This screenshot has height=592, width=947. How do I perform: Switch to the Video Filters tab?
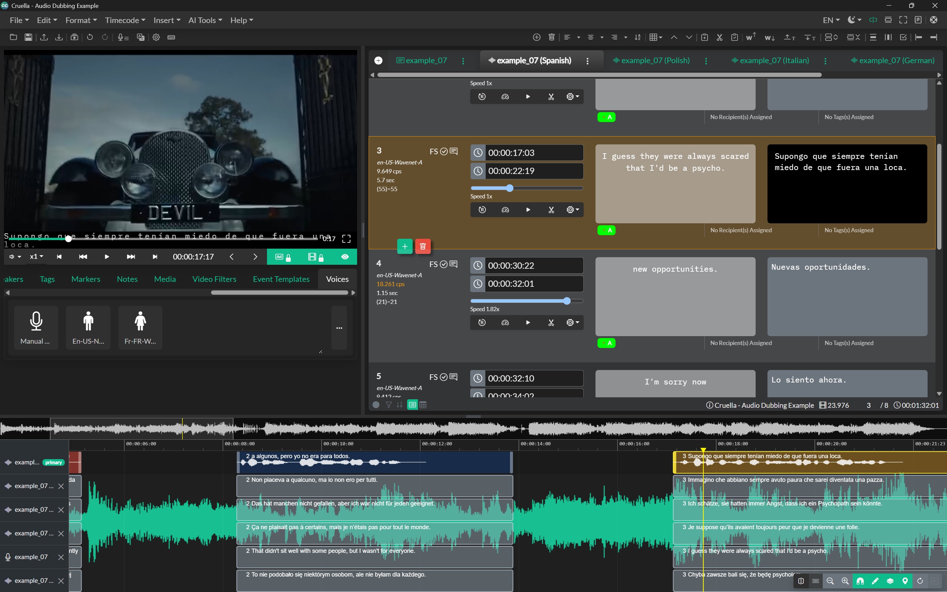[x=214, y=279]
